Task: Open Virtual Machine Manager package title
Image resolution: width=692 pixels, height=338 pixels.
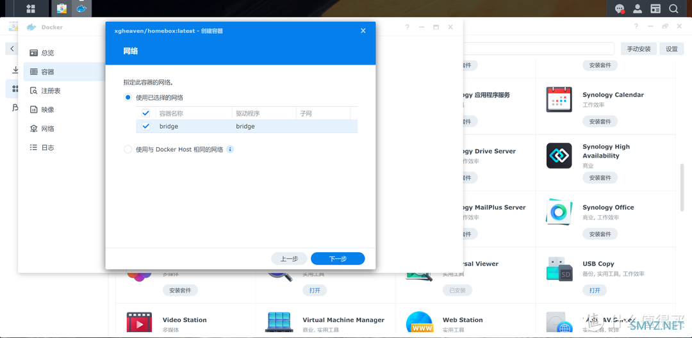Action: tap(343, 320)
